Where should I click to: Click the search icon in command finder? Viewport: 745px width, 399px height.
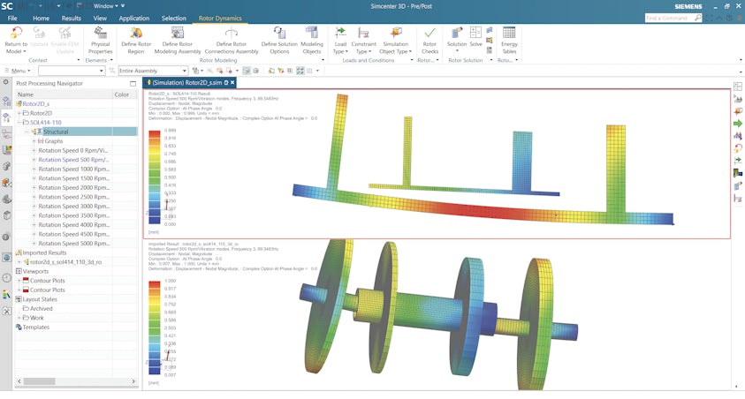697,18
